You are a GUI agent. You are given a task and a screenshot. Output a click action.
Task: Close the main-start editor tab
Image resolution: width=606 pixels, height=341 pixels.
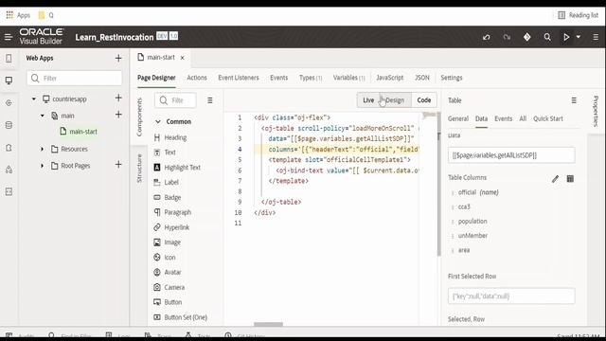pos(182,58)
